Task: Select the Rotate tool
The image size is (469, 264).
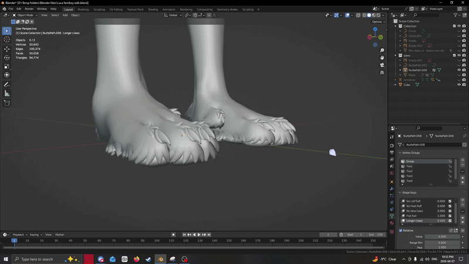Action: [7, 57]
